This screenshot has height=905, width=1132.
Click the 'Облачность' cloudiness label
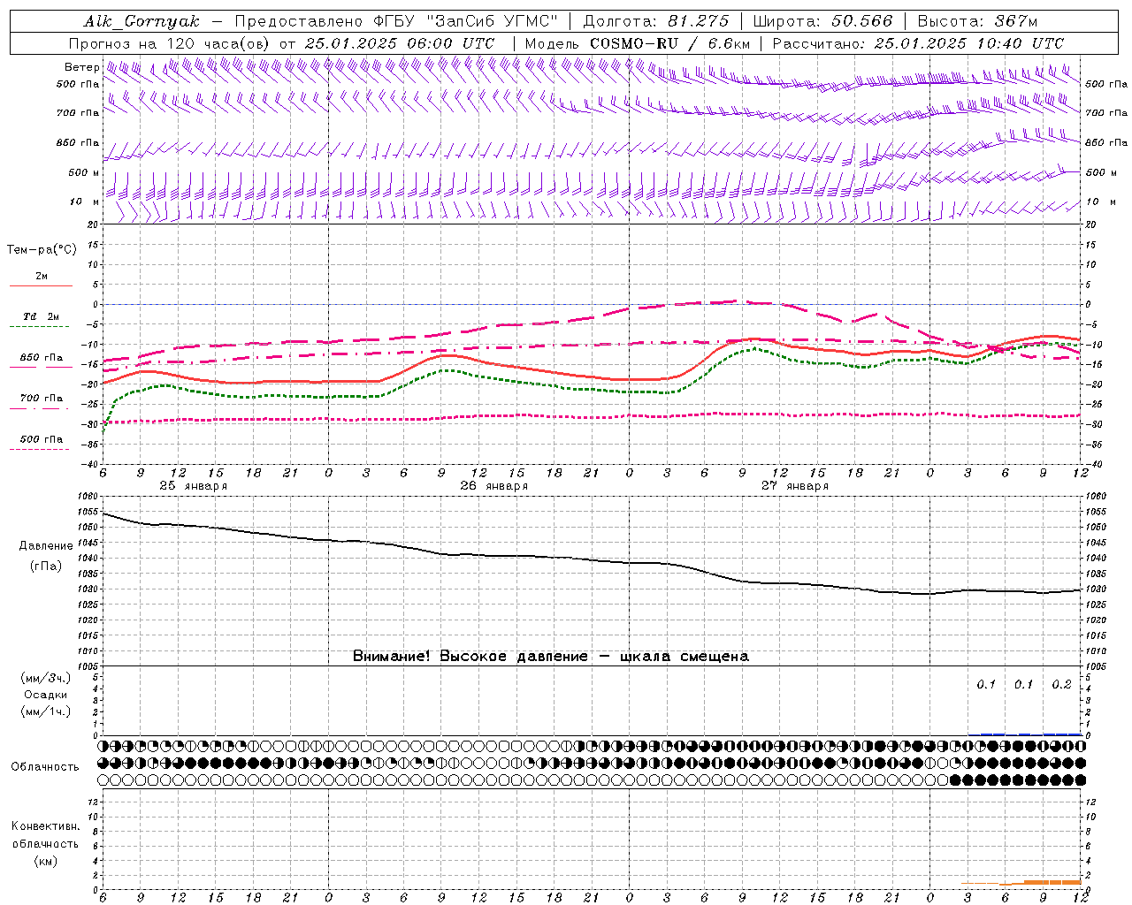click(x=45, y=767)
